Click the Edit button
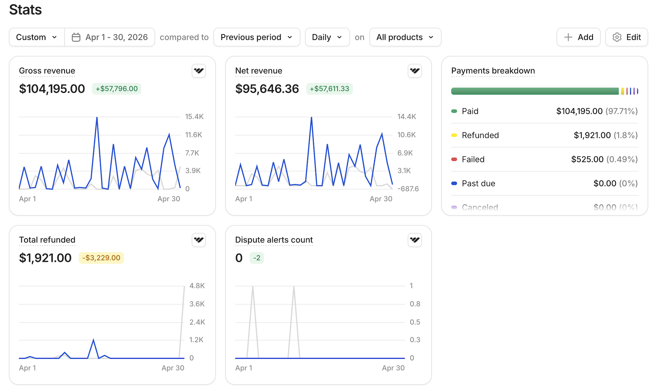 pos(626,37)
